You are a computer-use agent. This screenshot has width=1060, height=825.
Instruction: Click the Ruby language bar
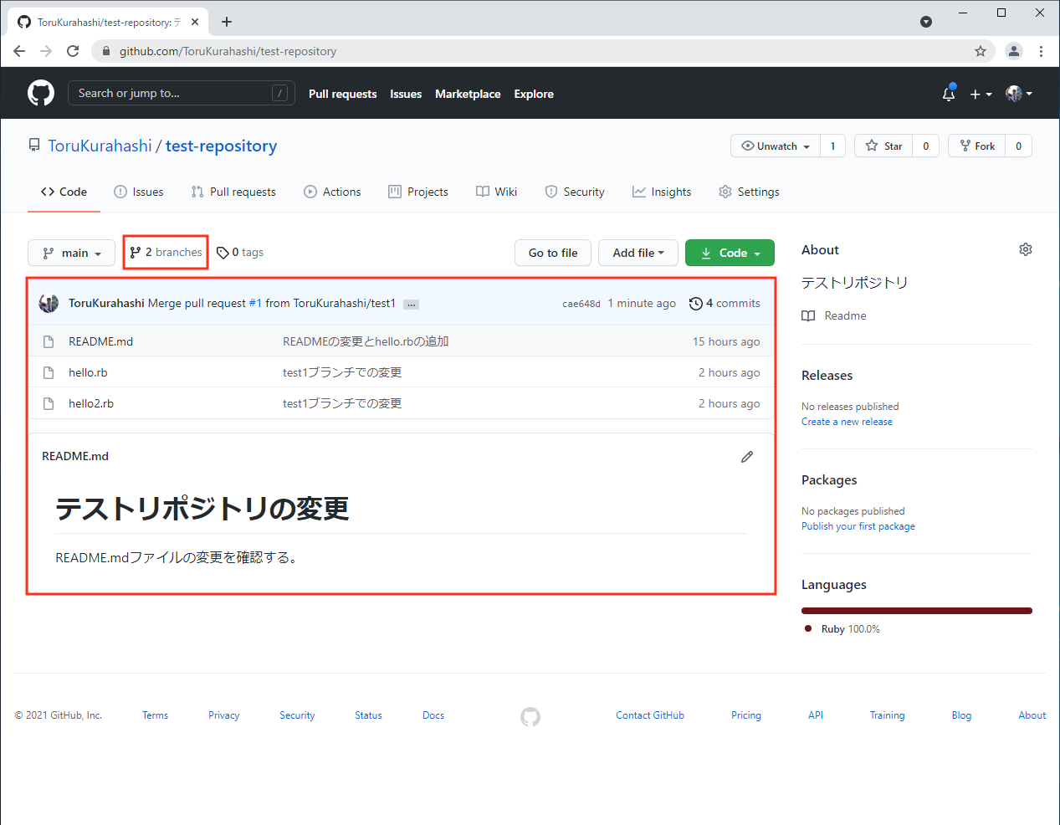coord(917,611)
